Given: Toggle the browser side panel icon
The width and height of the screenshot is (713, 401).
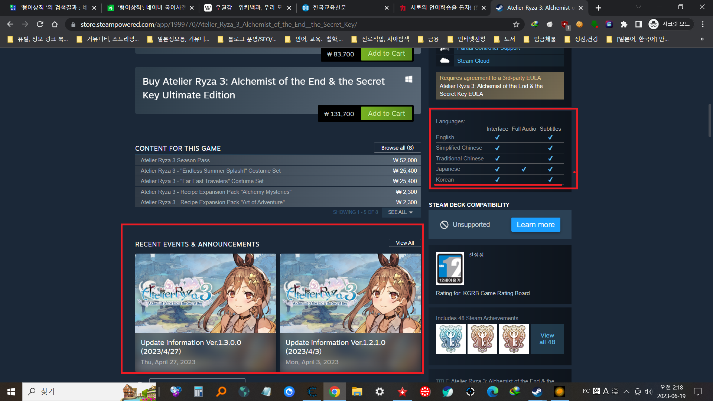Looking at the screenshot, I should (x=638, y=24).
